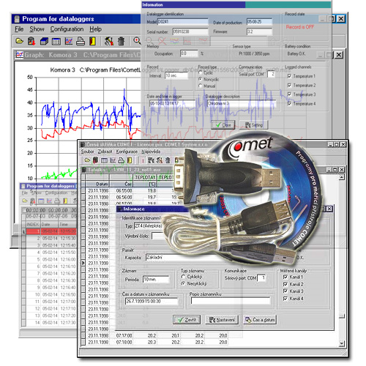The width and height of the screenshot is (366, 366).
Task: Click the Perioda 10 min input field
Action: point(156,279)
